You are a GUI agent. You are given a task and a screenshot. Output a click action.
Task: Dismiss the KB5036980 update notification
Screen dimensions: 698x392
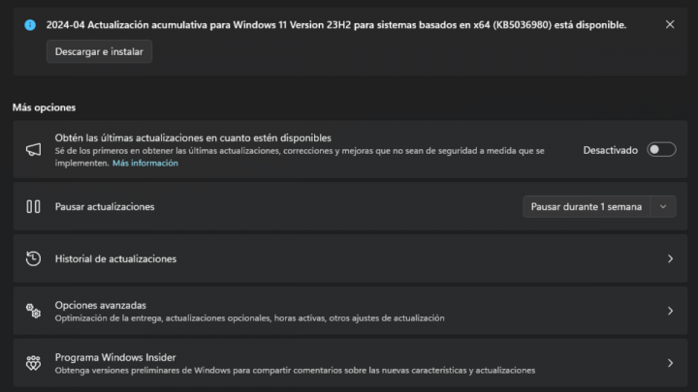click(x=670, y=24)
